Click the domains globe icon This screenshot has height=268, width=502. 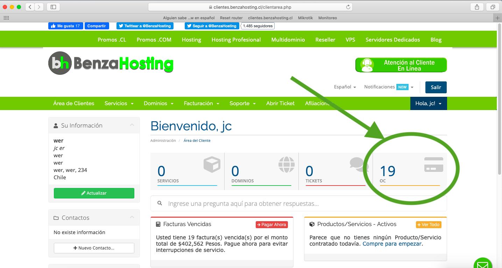[287, 165]
